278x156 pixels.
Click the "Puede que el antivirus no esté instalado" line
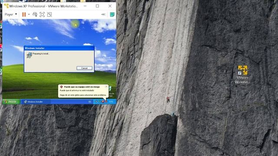point(77,91)
